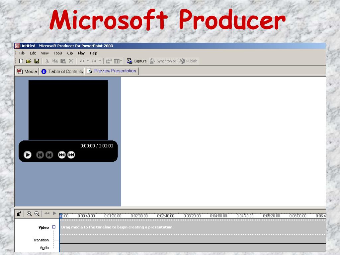The width and height of the screenshot is (340, 255).
Task: Click the Capture button
Action: click(x=136, y=61)
